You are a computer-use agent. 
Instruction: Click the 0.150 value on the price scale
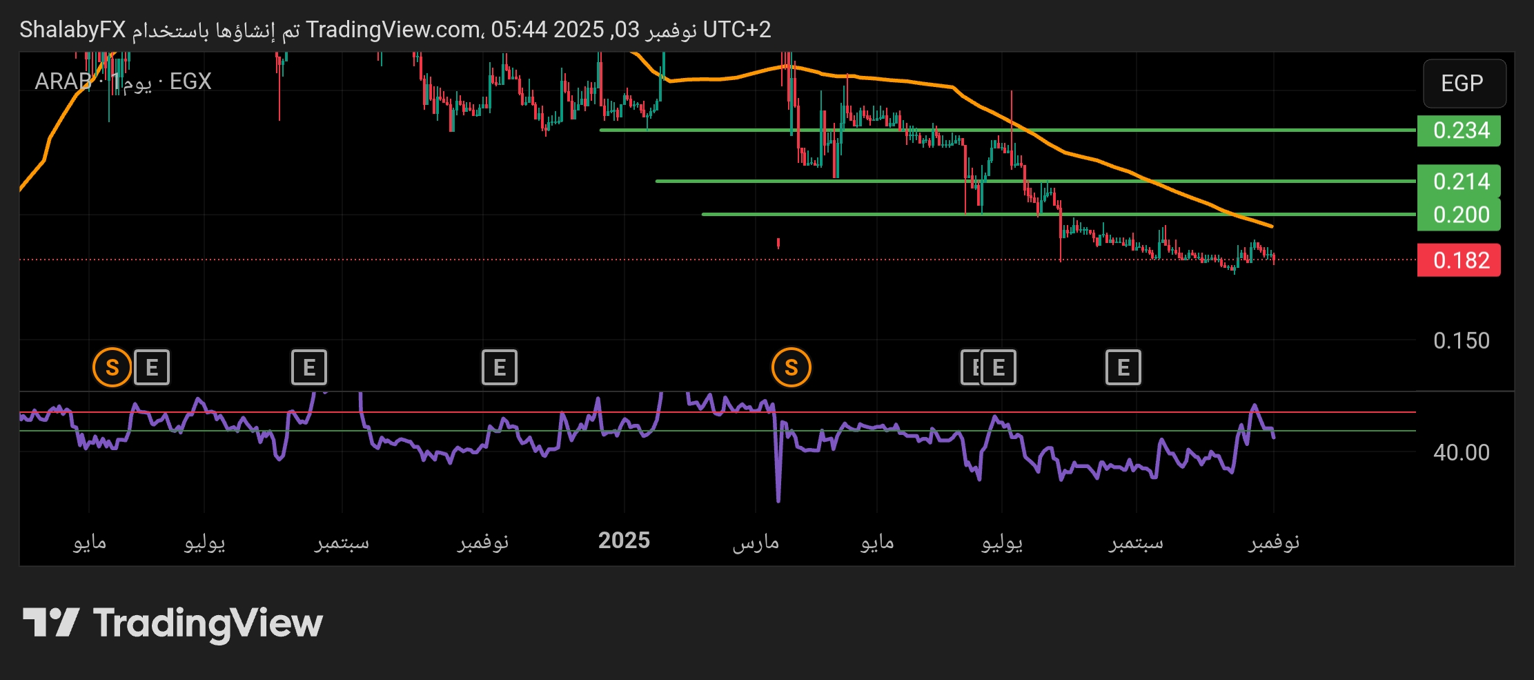(1461, 340)
